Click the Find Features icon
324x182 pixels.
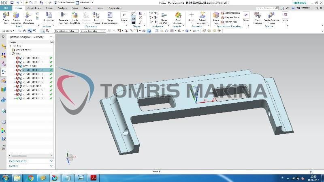click(x=258, y=18)
